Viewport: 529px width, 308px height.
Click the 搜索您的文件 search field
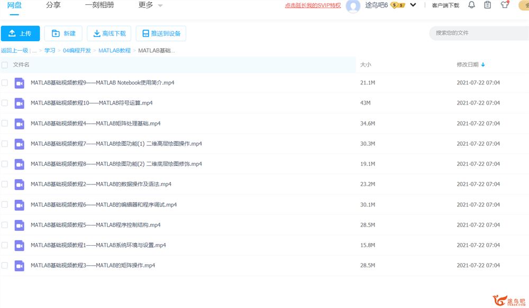(476, 33)
